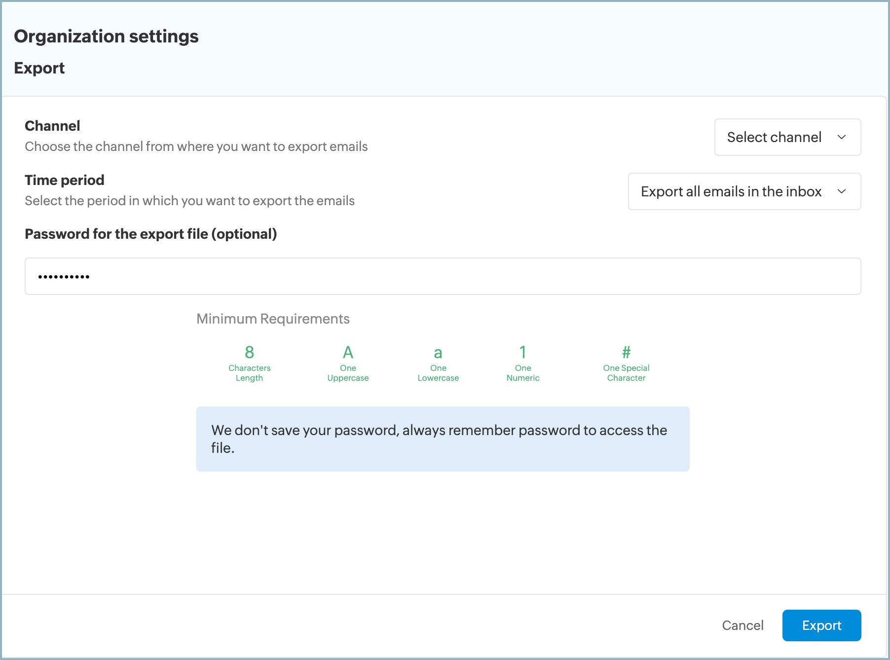Image resolution: width=890 pixels, height=660 pixels.
Task: Focus the export file password field
Action: pos(443,276)
